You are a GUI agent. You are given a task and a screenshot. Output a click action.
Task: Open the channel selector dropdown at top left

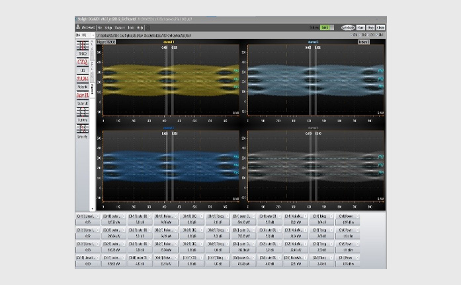click(85, 35)
